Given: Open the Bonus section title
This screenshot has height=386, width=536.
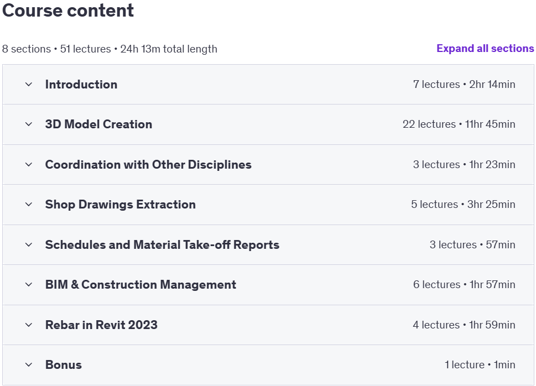Looking at the screenshot, I should click(x=64, y=365).
